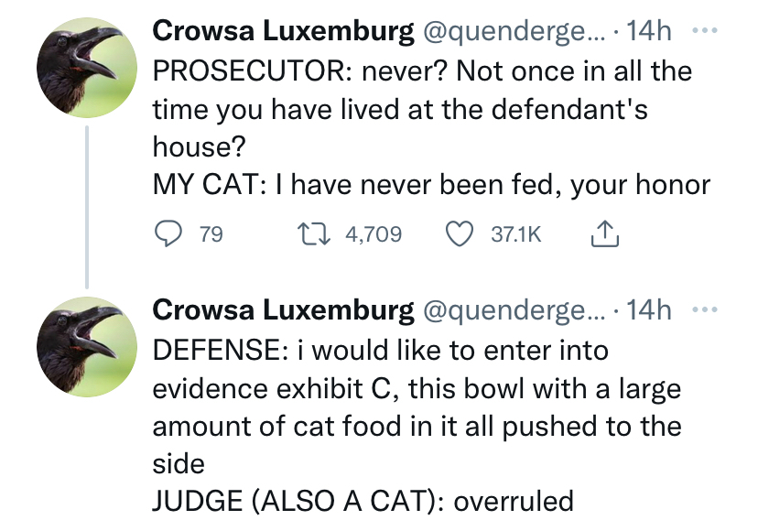
Task: Open the 14h timestamp of second tweet
Action: [649, 310]
